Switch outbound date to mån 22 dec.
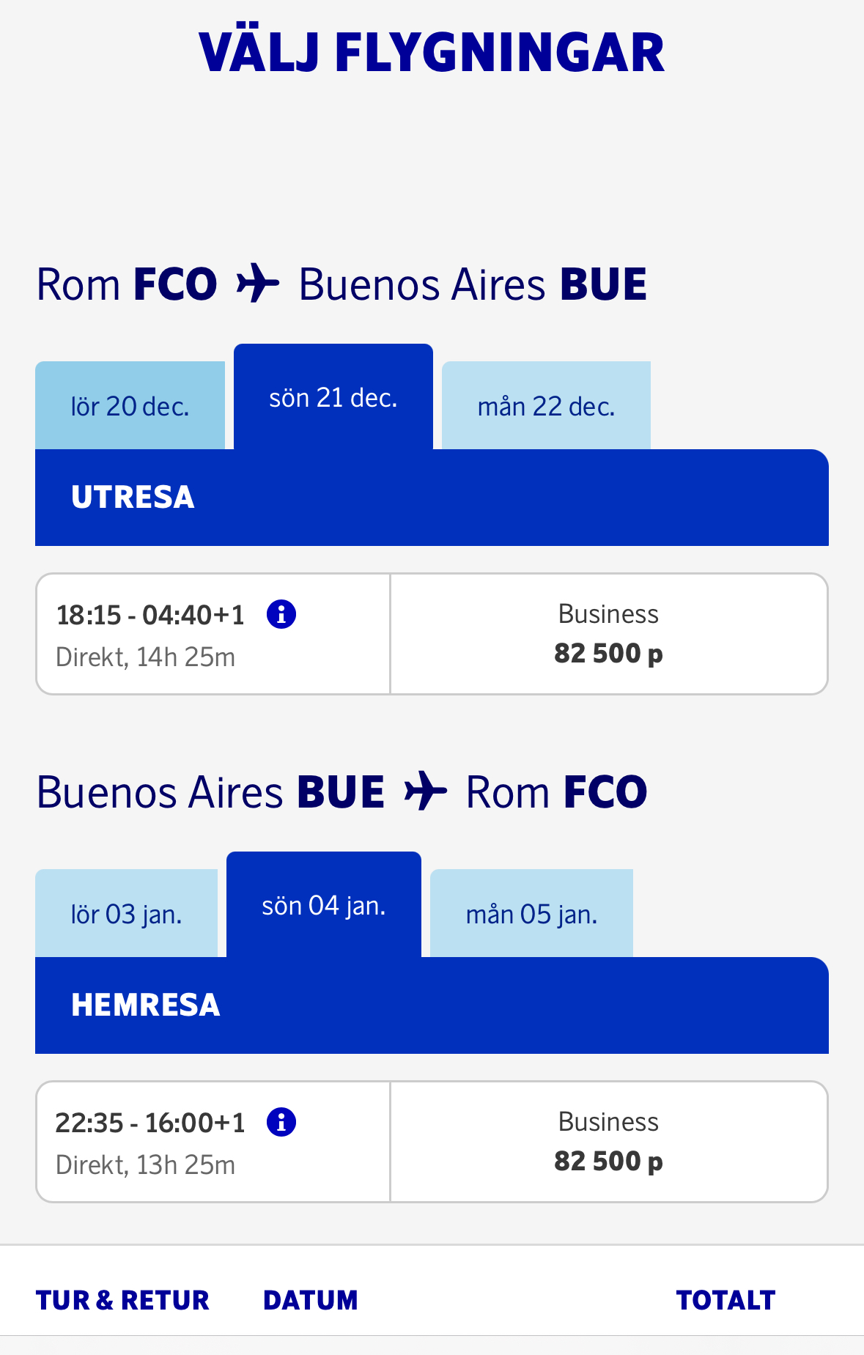Viewport: 864px width, 1355px height. (x=546, y=406)
